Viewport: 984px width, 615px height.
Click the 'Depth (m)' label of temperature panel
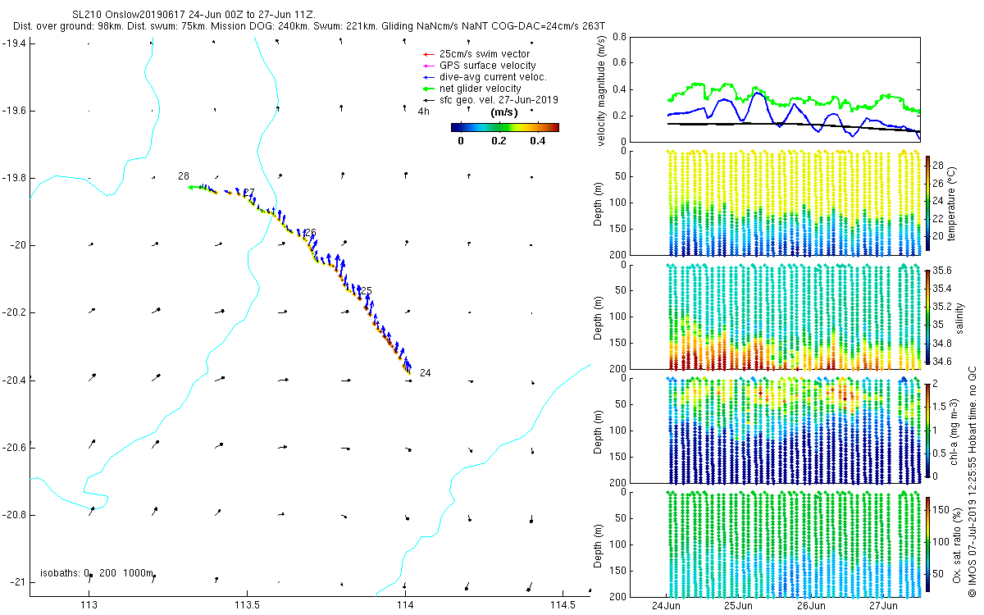(x=597, y=203)
